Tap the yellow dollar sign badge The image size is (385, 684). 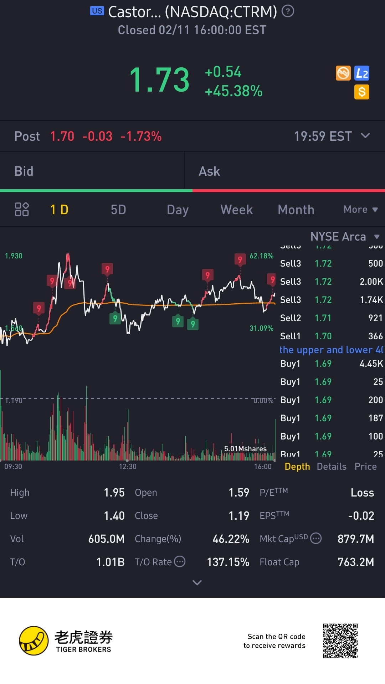coord(362,92)
